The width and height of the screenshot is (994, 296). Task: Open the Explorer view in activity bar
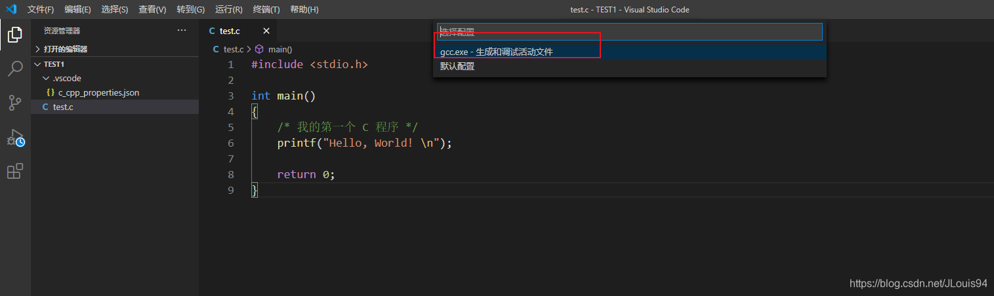15,35
